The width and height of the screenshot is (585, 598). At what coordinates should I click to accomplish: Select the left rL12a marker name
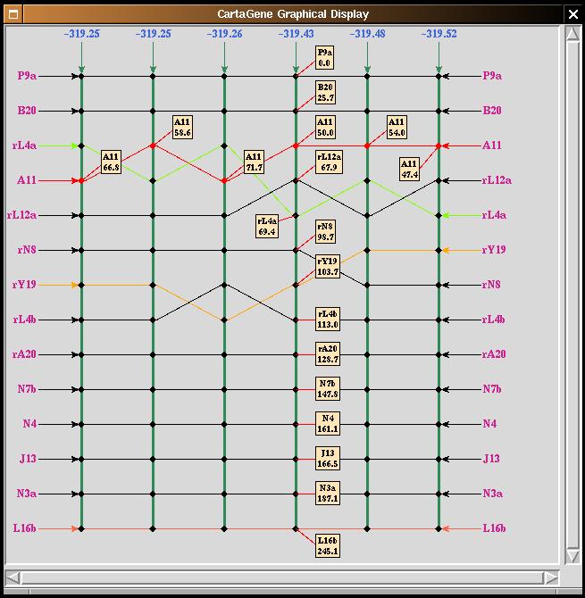coord(22,215)
